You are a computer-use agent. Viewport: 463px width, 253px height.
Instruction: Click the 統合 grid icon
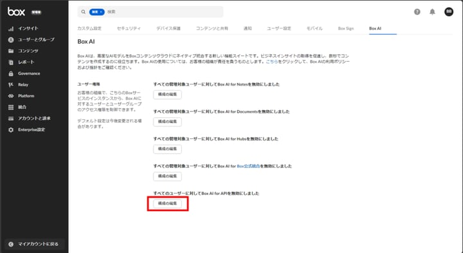11,108
